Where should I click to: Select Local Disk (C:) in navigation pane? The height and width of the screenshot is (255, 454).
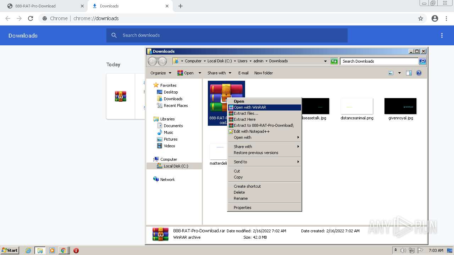pos(174,166)
